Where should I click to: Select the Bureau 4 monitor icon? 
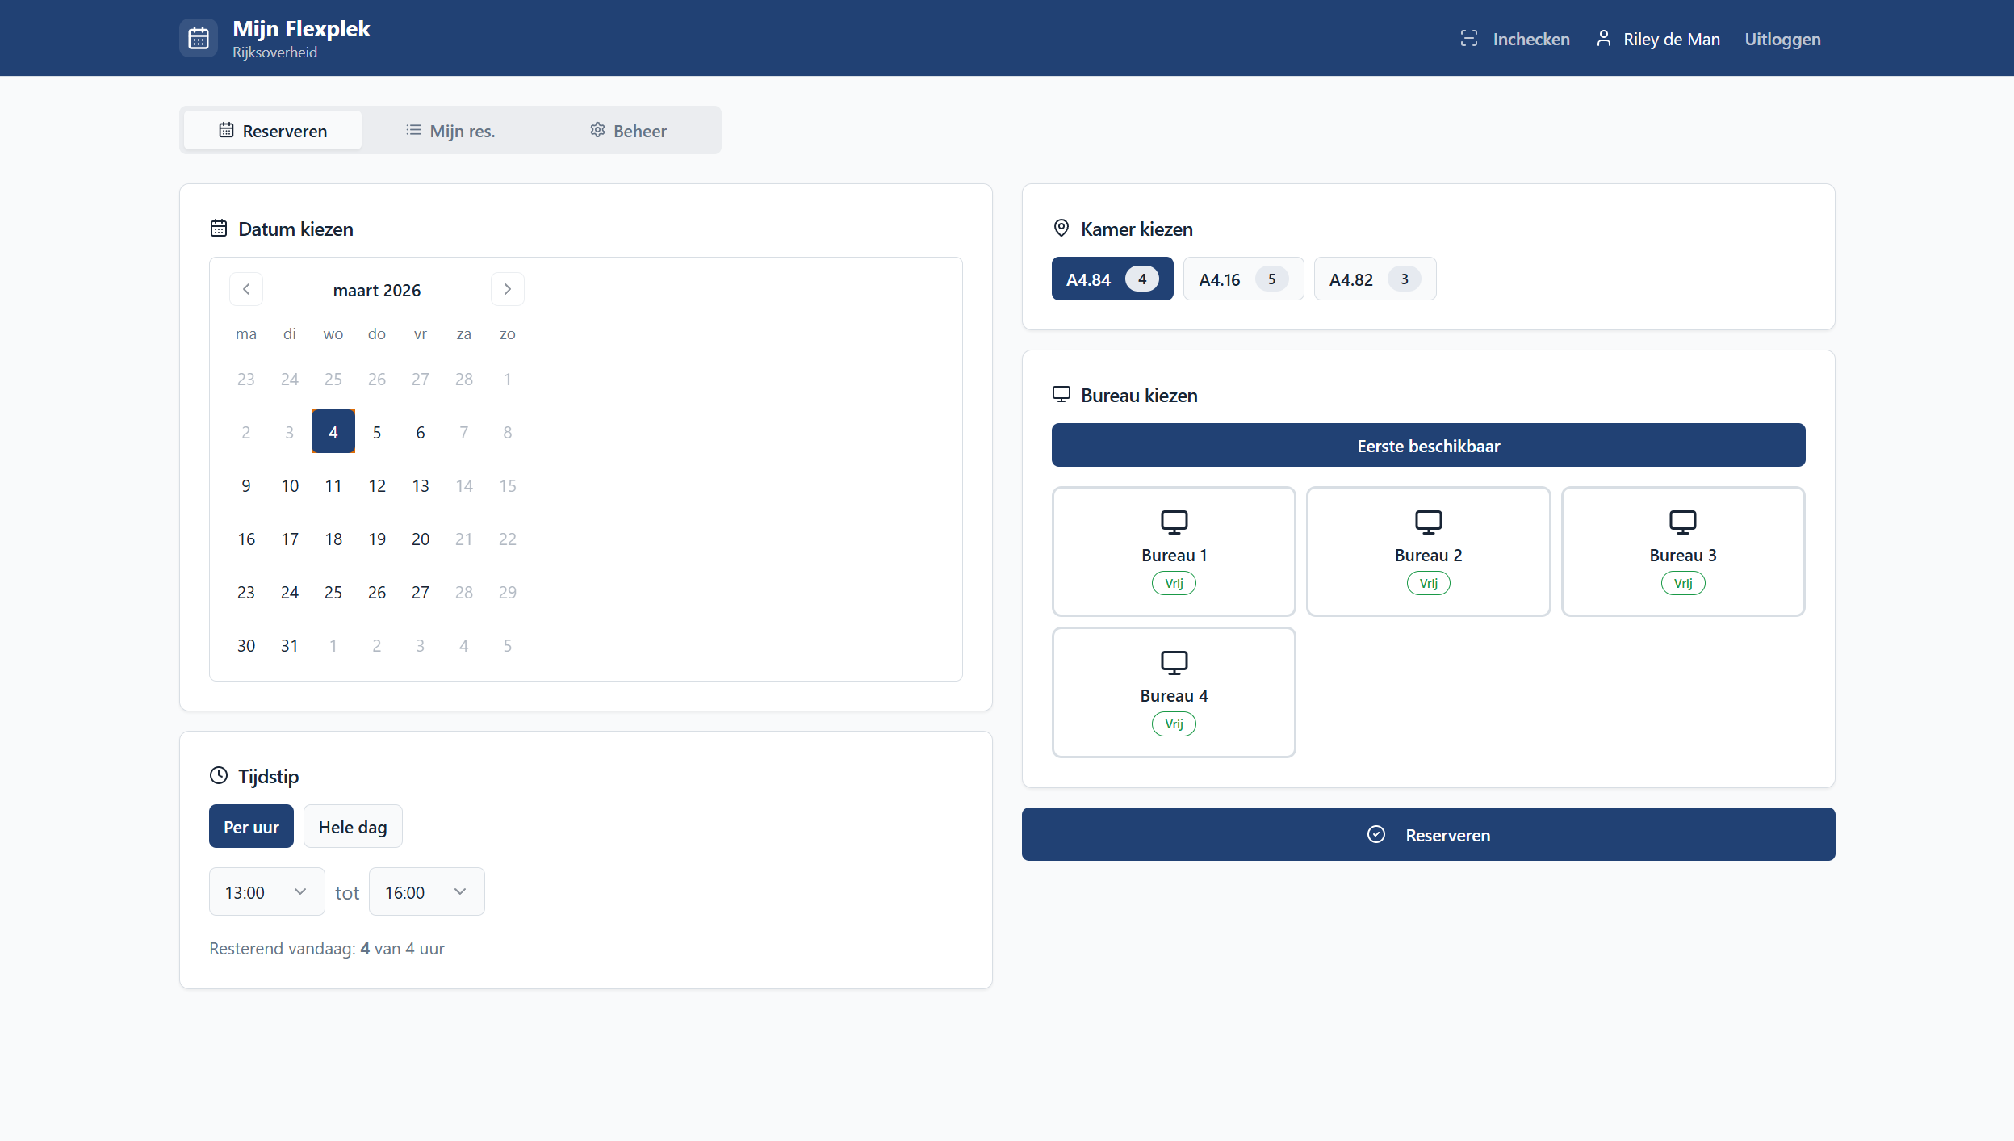tap(1174, 663)
